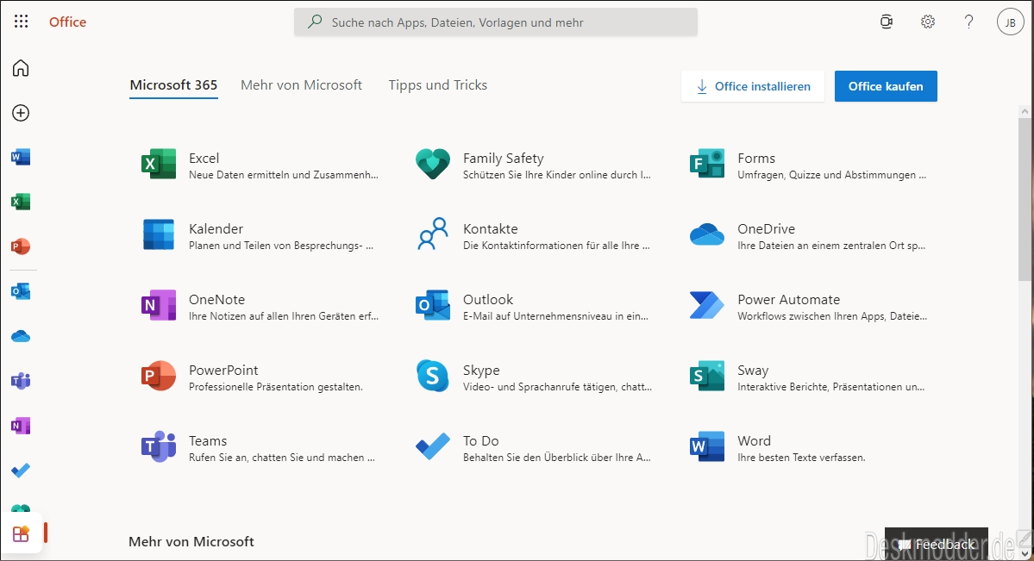Click description 'Rufen Sie an, chatten Sie...'
1034x561 pixels.
click(282, 458)
